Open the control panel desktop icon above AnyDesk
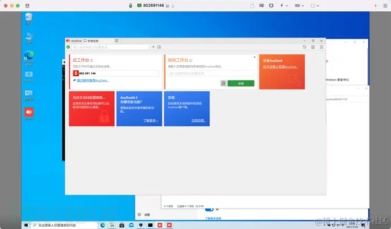The width and height of the screenshot is (391, 229). tap(29, 95)
